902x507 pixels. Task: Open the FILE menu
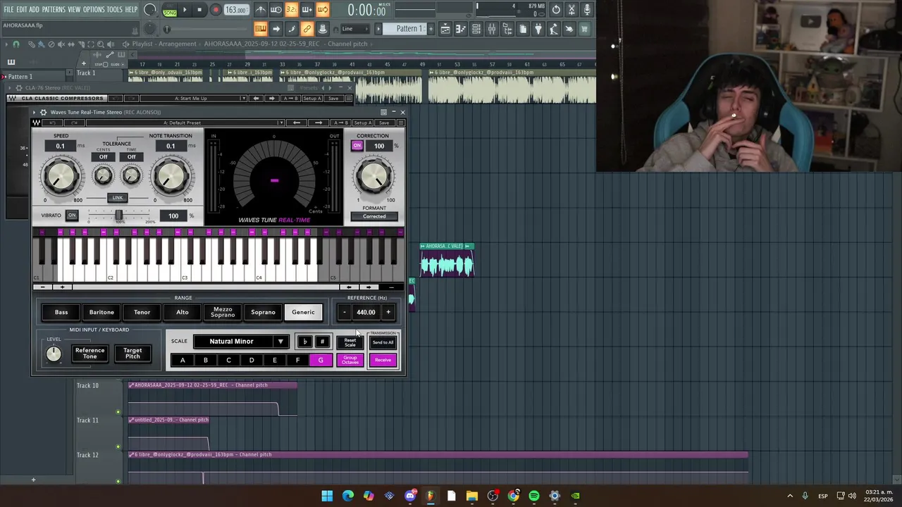point(8,10)
